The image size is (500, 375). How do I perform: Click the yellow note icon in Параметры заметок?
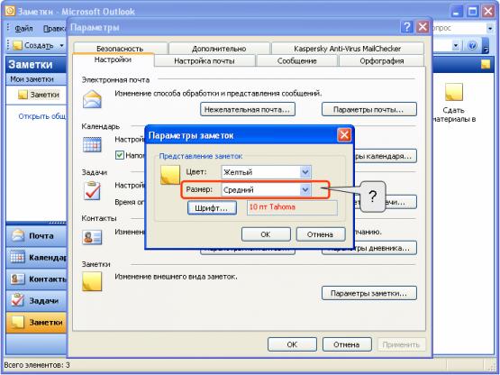[x=169, y=175]
